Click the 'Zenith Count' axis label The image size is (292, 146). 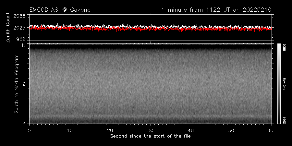coord(8,28)
